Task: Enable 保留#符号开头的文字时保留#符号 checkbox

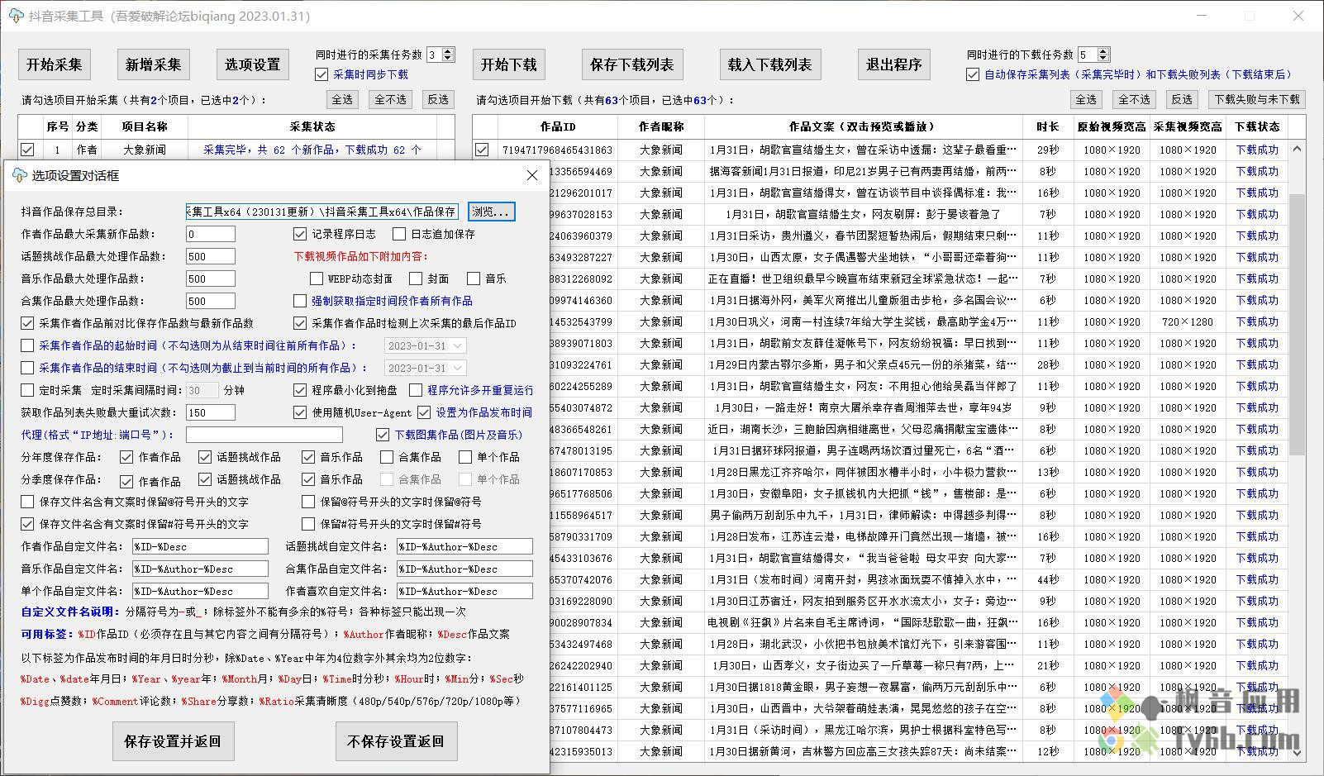Action: click(308, 524)
